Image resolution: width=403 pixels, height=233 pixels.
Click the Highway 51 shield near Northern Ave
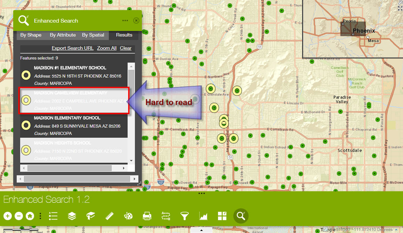260,47
